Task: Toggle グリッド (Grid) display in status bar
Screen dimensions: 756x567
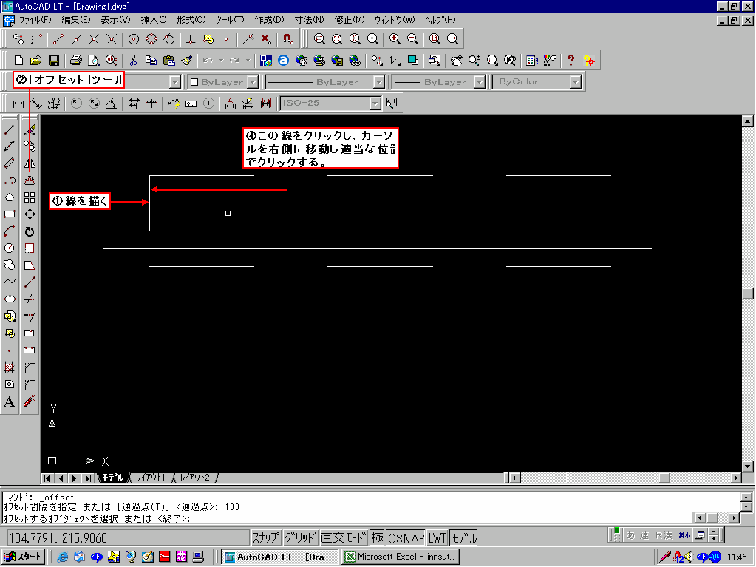Action: pyautogui.click(x=300, y=537)
